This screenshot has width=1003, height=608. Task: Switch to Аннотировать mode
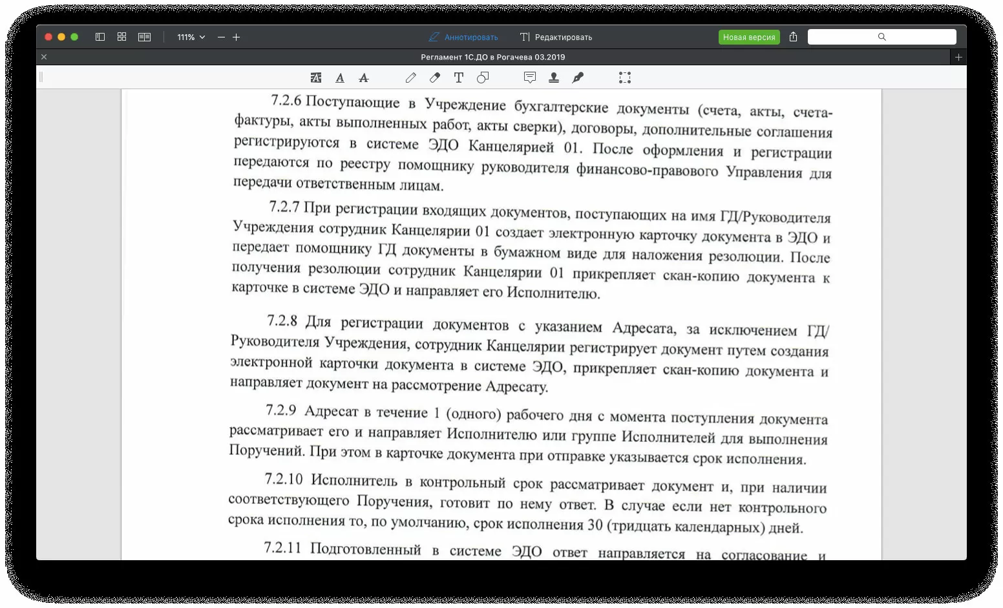463,37
